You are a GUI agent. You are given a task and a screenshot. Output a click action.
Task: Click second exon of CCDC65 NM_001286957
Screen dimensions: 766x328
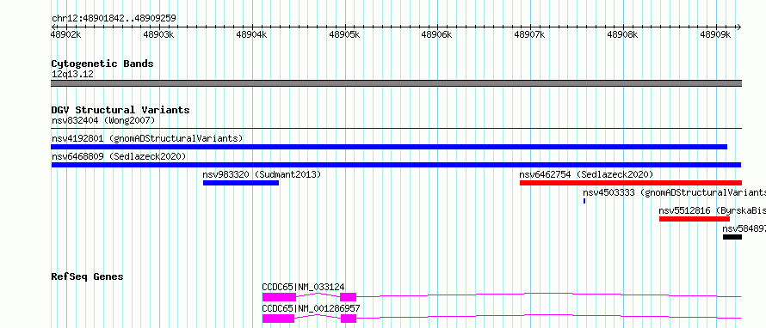(349, 319)
